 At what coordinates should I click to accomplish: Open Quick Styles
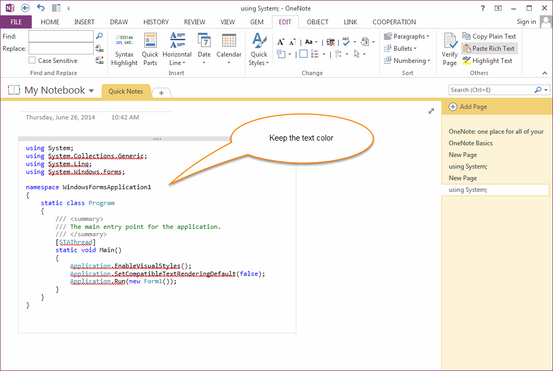pos(259,49)
